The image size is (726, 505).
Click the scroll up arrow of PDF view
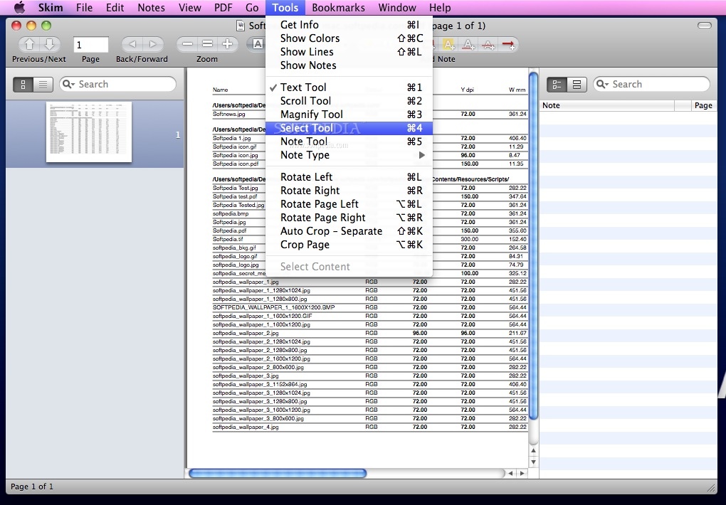(533, 450)
